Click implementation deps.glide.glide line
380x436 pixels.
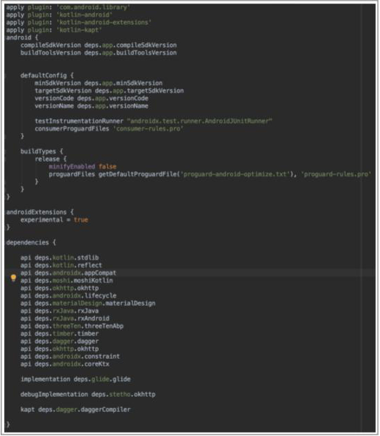[75, 379]
